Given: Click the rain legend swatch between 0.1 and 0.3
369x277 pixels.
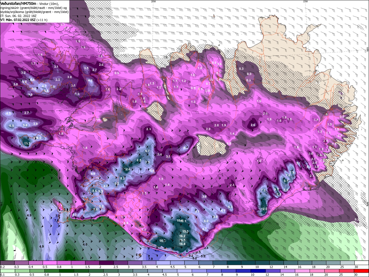Looking at the screenshot, I should 8,271.
